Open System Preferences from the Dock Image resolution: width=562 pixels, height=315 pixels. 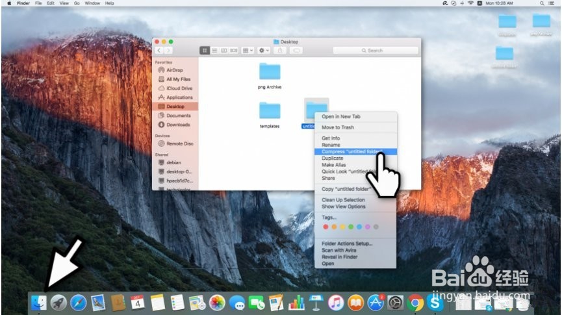point(395,303)
